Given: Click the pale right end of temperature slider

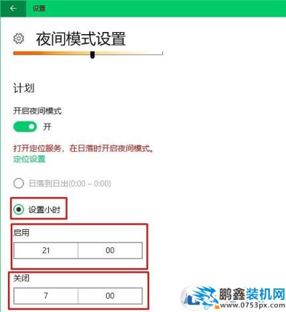Looking at the screenshot, I should click(x=159, y=53).
